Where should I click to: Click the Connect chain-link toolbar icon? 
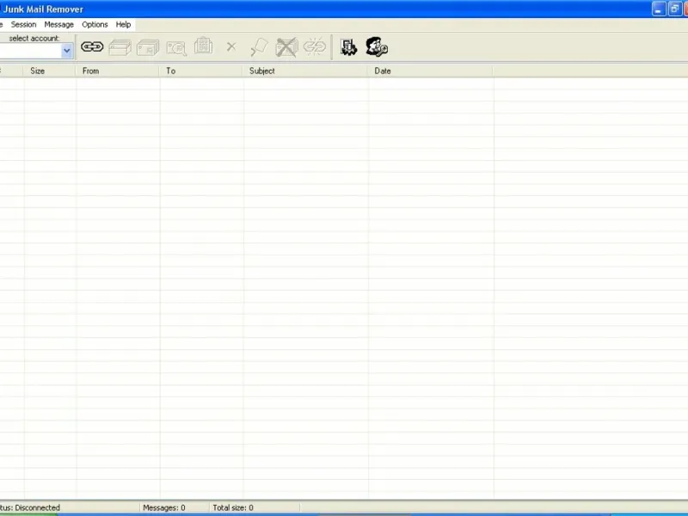[92, 46]
